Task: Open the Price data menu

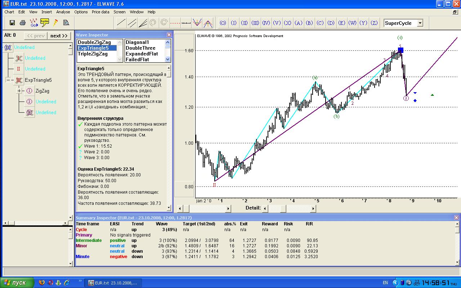Action: point(100,12)
